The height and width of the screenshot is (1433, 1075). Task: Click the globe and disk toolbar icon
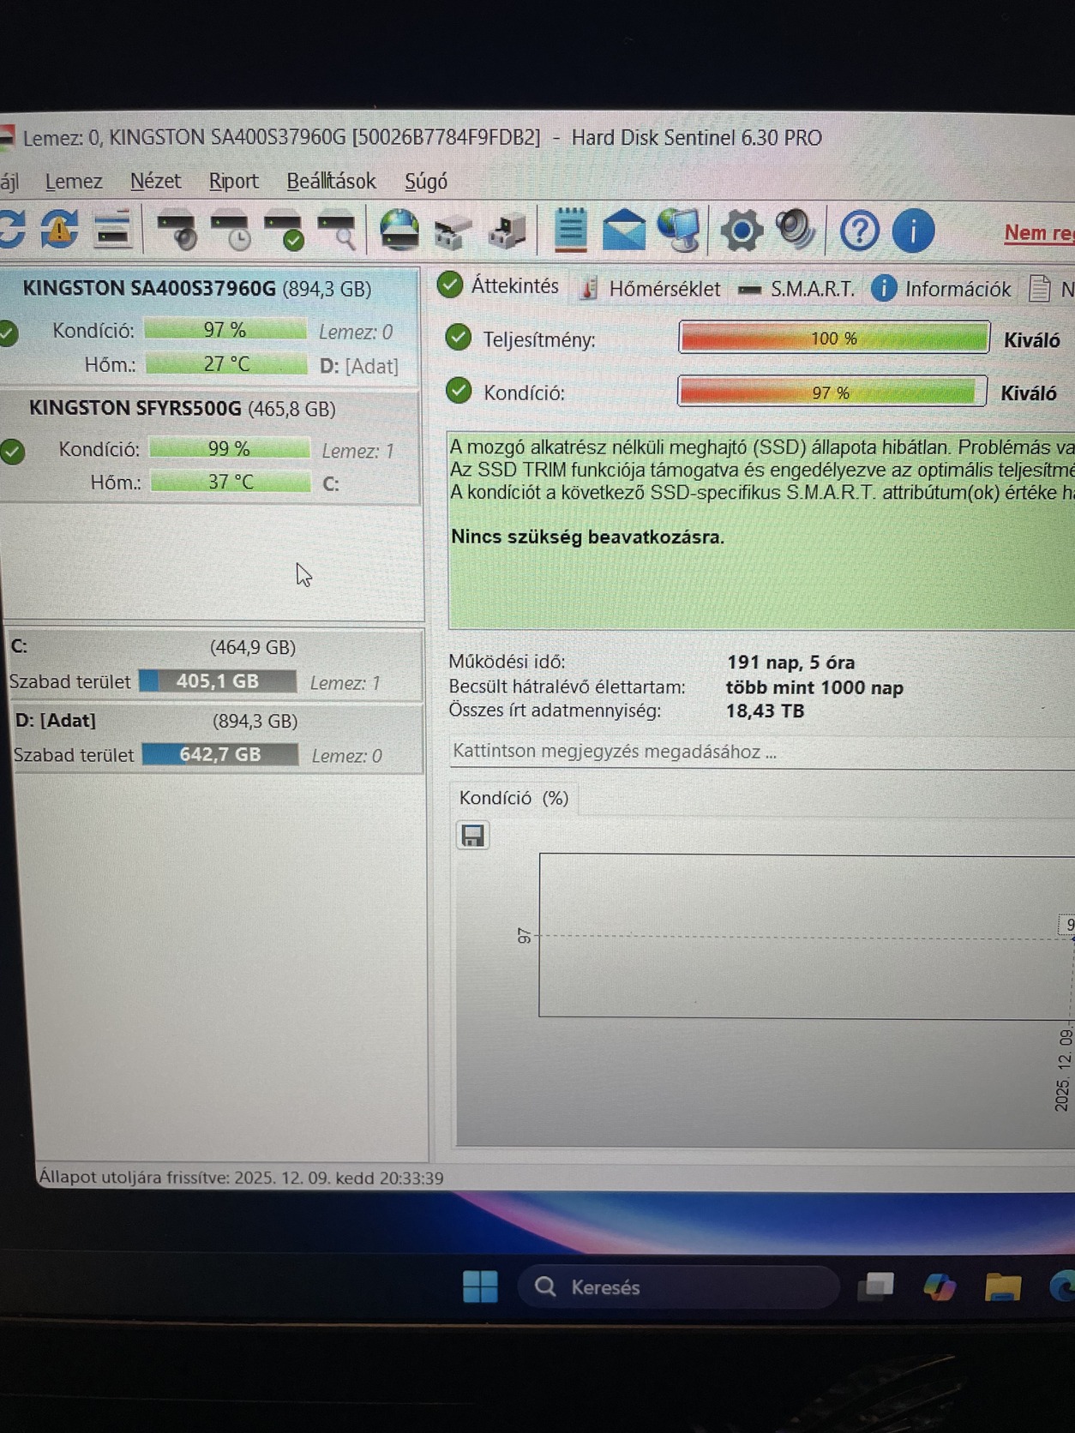tap(399, 230)
